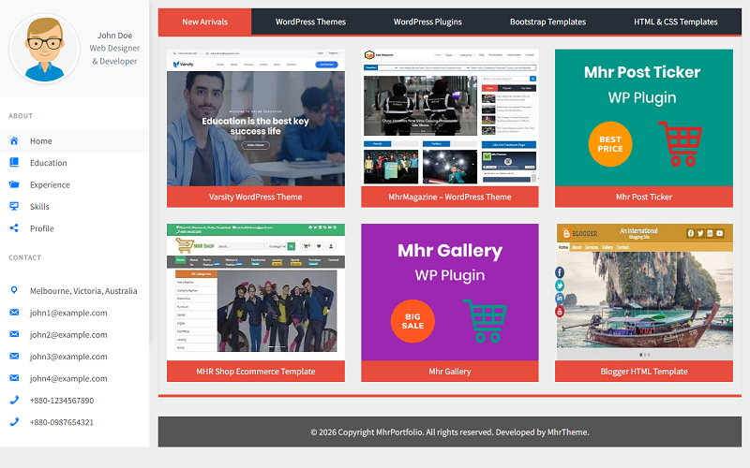This screenshot has height=468, width=750.
Task: Click john3@example.com email address
Action: pos(68,357)
